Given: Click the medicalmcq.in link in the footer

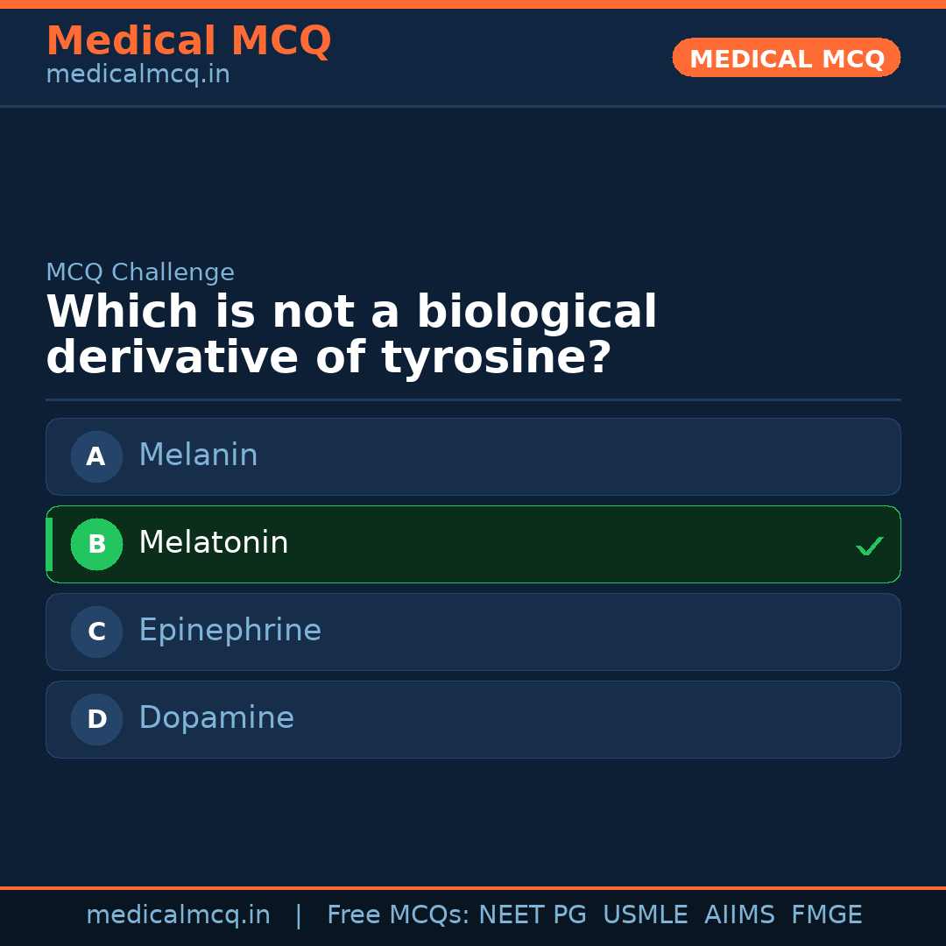Looking at the screenshot, I should [178, 914].
